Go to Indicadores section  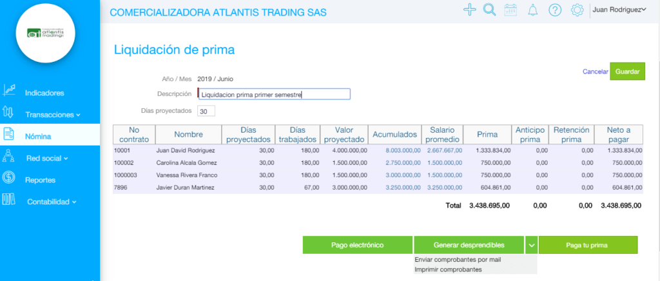(44, 93)
